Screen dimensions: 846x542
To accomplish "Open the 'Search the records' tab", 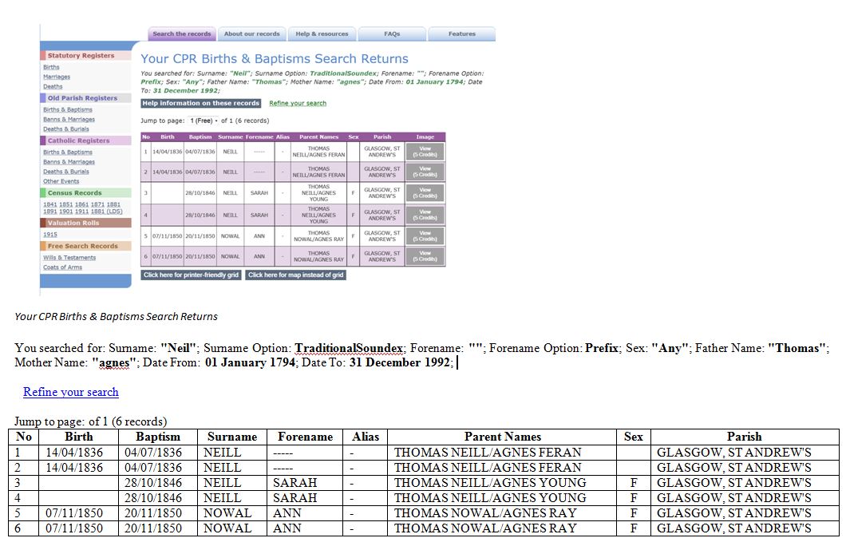I will click(182, 34).
